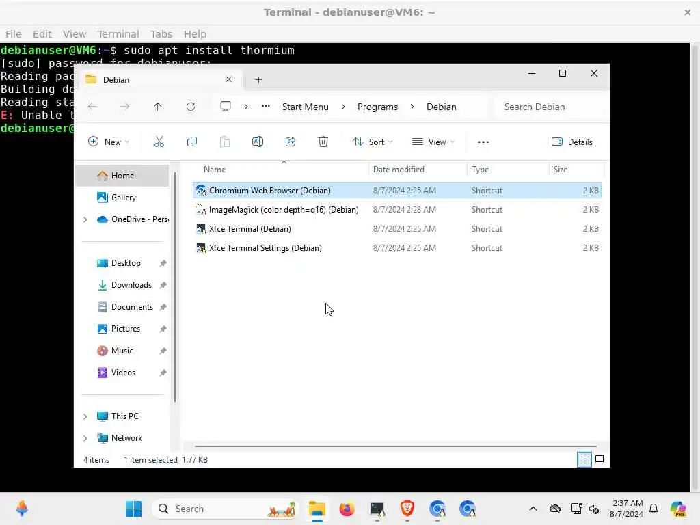Viewport: 700px width, 525px height.
Task: Add a new Explorer tab
Action: [x=258, y=80]
